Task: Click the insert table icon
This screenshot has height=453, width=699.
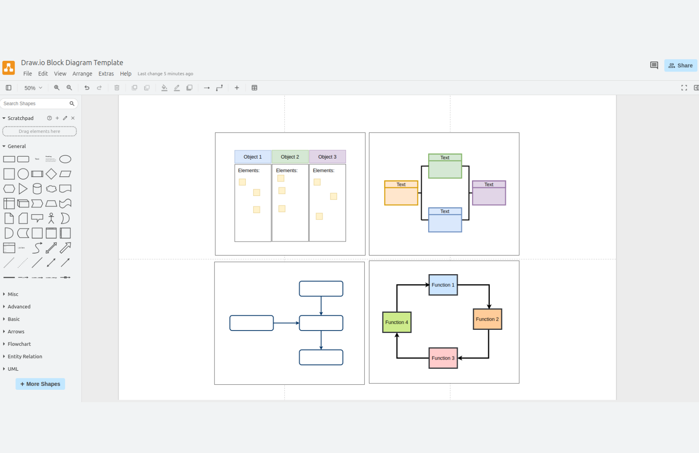Action: tap(254, 88)
